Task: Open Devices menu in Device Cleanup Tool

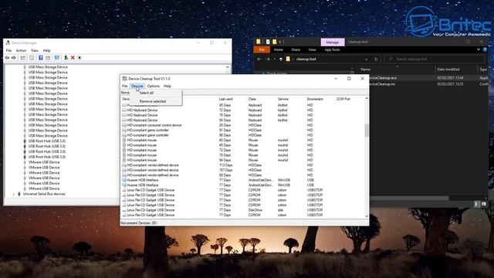Action: (x=137, y=86)
